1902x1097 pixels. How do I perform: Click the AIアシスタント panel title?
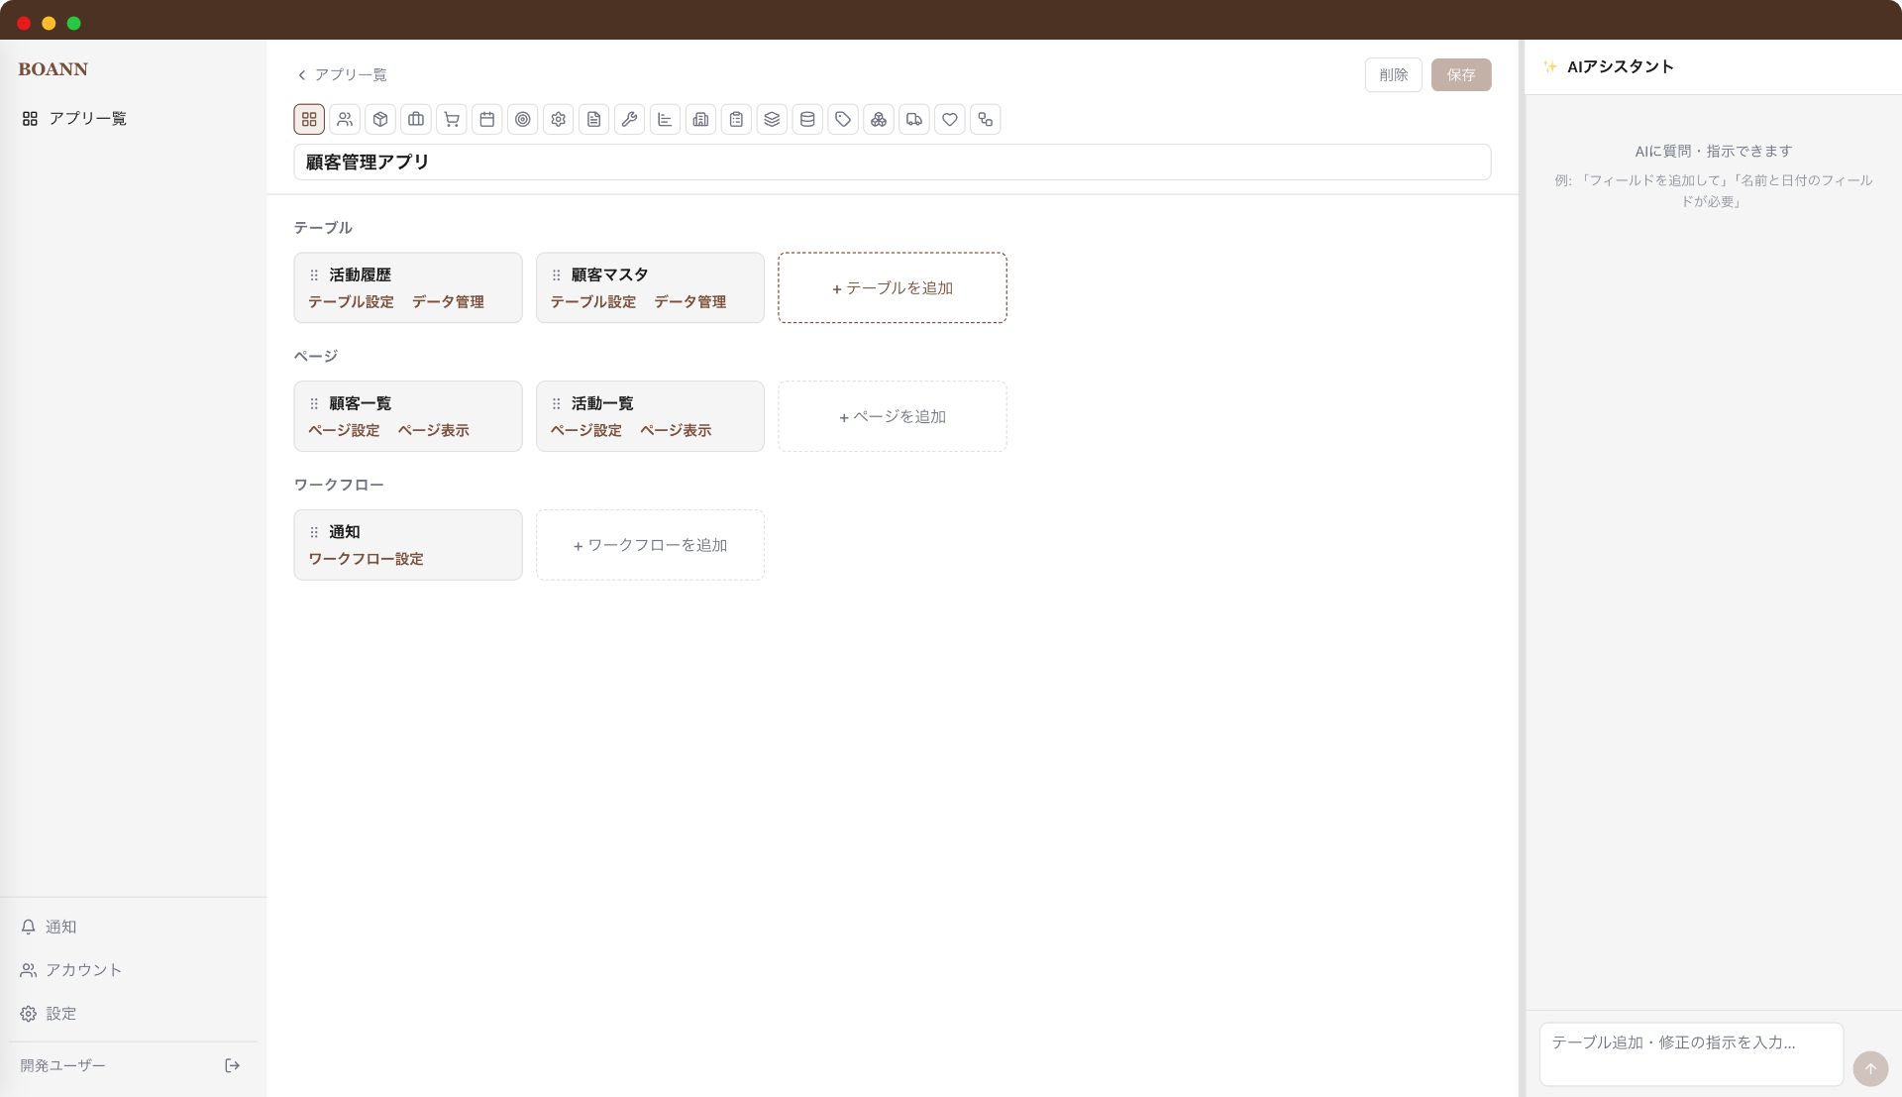[x=1621, y=66]
